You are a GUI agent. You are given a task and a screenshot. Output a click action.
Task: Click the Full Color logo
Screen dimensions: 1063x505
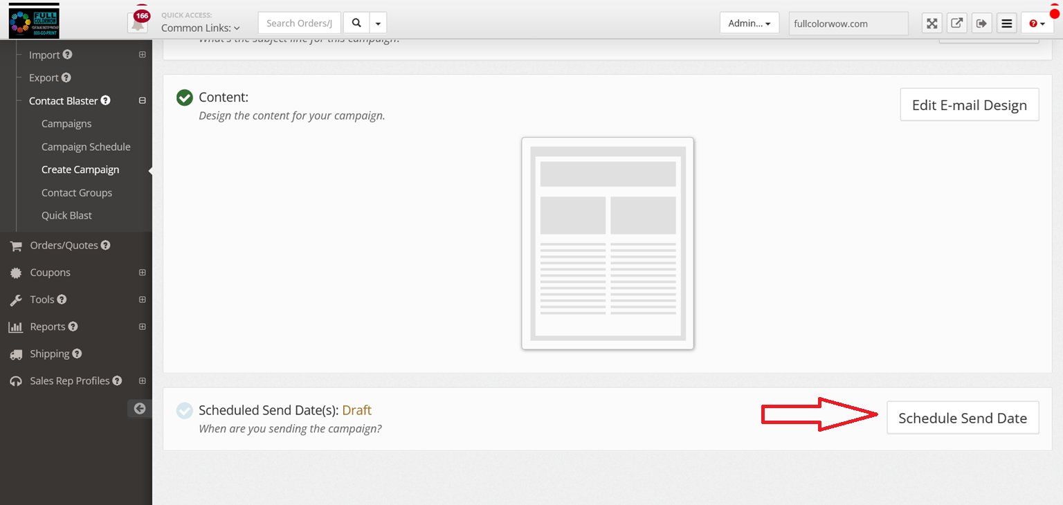click(x=34, y=21)
